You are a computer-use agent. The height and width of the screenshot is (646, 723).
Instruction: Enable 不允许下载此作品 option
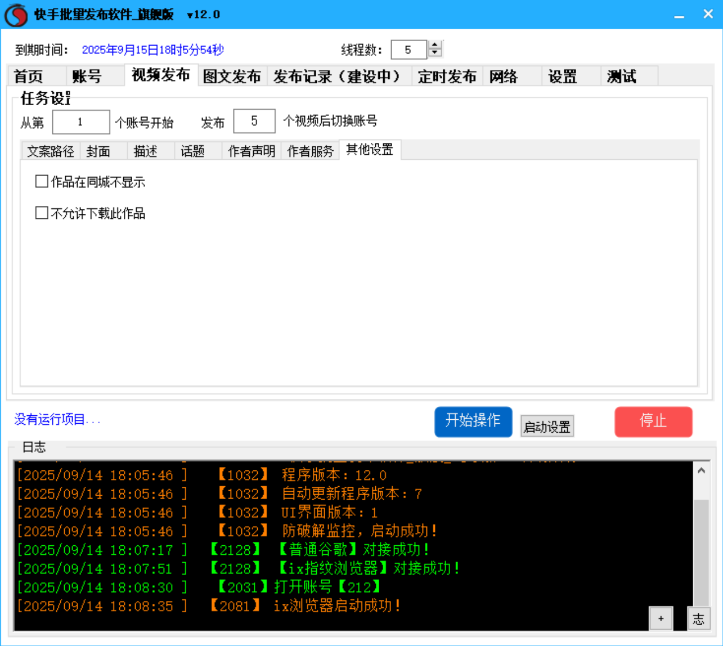point(40,213)
